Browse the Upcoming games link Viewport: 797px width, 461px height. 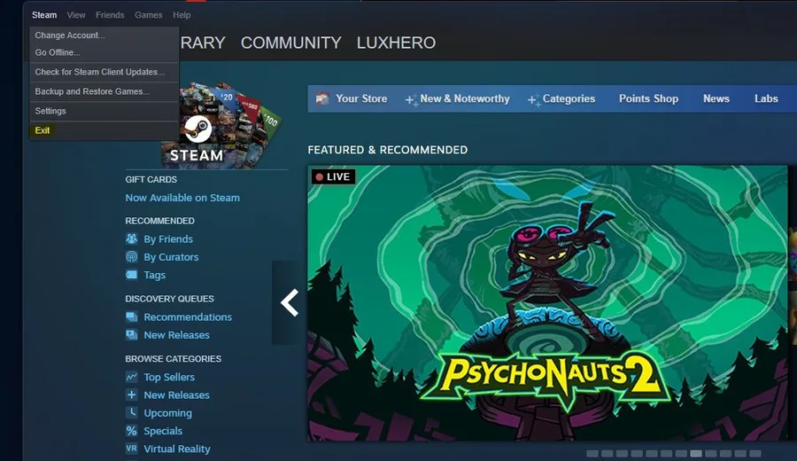(167, 412)
